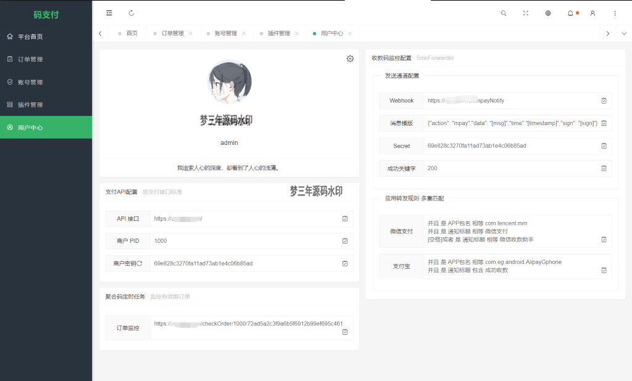Image resolution: width=632 pixels, height=381 pixels.
Task: Open profile settings gear icon
Action: tap(351, 59)
